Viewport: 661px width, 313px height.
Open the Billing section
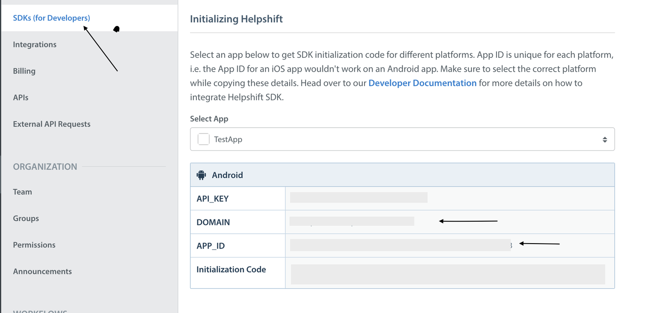[24, 71]
